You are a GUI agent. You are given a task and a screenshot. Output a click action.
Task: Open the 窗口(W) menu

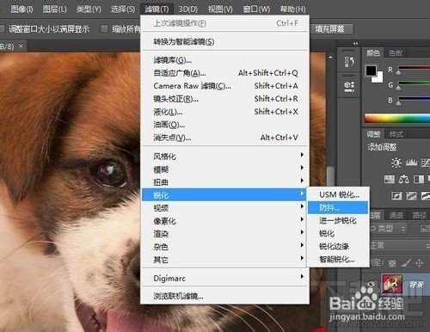256,9
